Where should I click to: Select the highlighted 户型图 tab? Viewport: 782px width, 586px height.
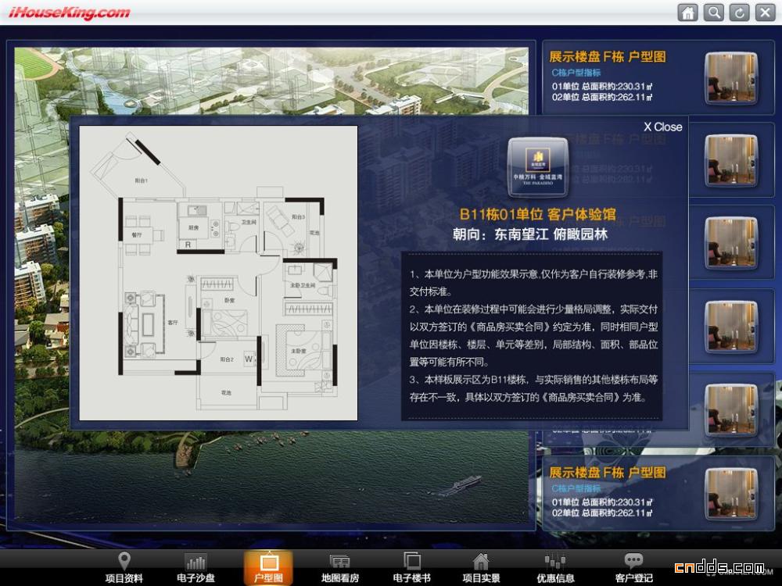point(268,567)
